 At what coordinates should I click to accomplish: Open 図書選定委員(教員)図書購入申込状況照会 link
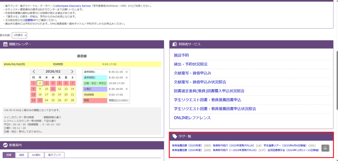coord(209,91)
